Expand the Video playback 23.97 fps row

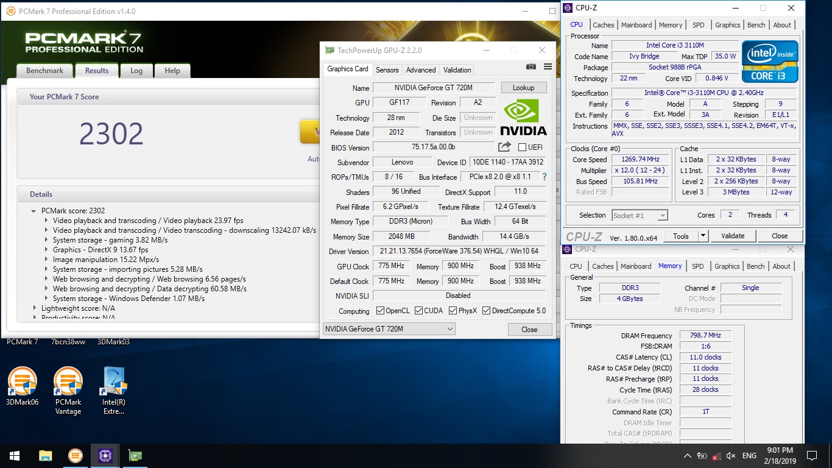[46, 221]
